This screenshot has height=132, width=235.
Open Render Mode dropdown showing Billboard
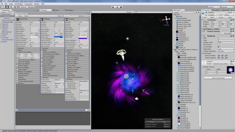coord(59,80)
